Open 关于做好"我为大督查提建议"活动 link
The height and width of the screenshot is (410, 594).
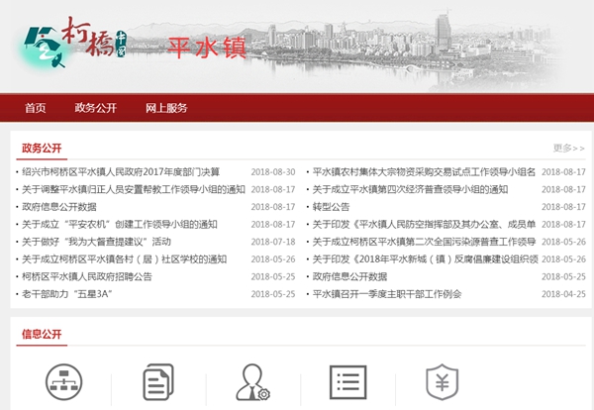96,242
